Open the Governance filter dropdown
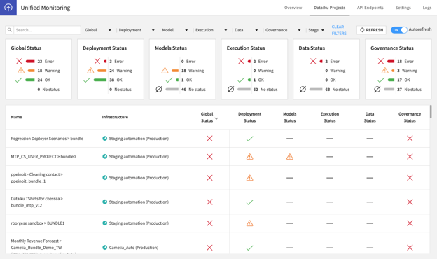This screenshot has height=259, width=437. [x=283, y=30]
